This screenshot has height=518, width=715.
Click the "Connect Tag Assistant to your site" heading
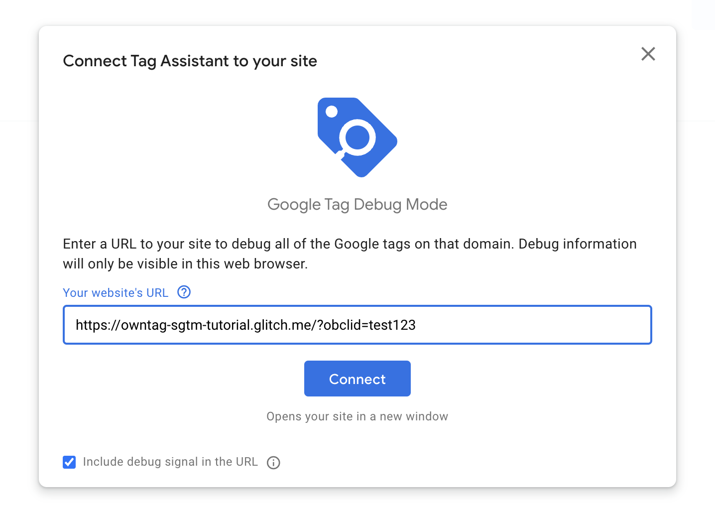click(190, 61)
